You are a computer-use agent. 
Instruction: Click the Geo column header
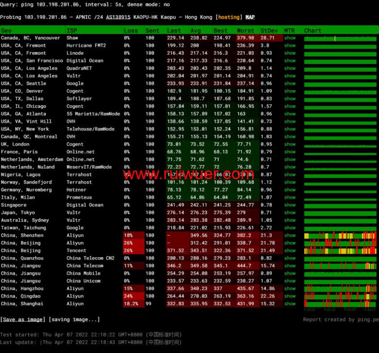pos(6,31)
